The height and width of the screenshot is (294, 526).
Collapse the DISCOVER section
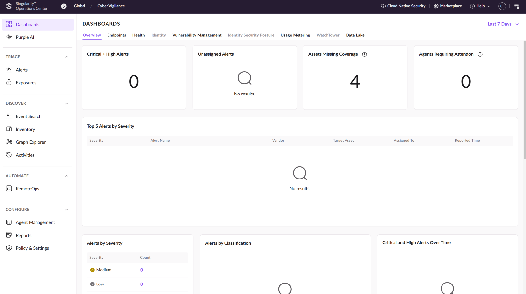[x=67, y=103]
